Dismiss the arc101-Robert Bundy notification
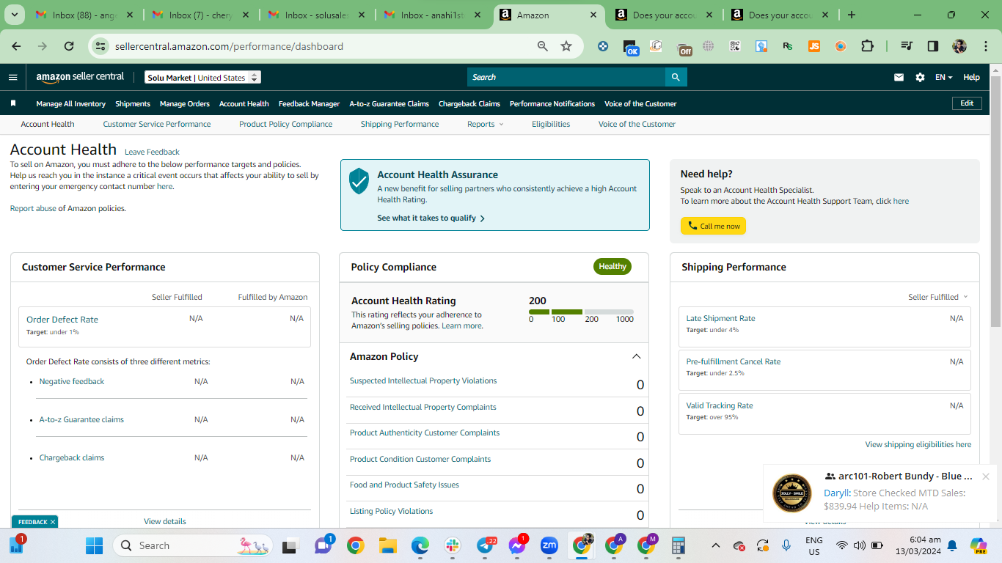Screen dimensions: 1002x563 (985, 476)
